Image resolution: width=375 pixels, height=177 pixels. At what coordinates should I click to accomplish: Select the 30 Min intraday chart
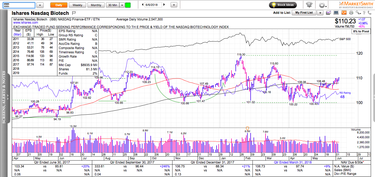(113, 5)
